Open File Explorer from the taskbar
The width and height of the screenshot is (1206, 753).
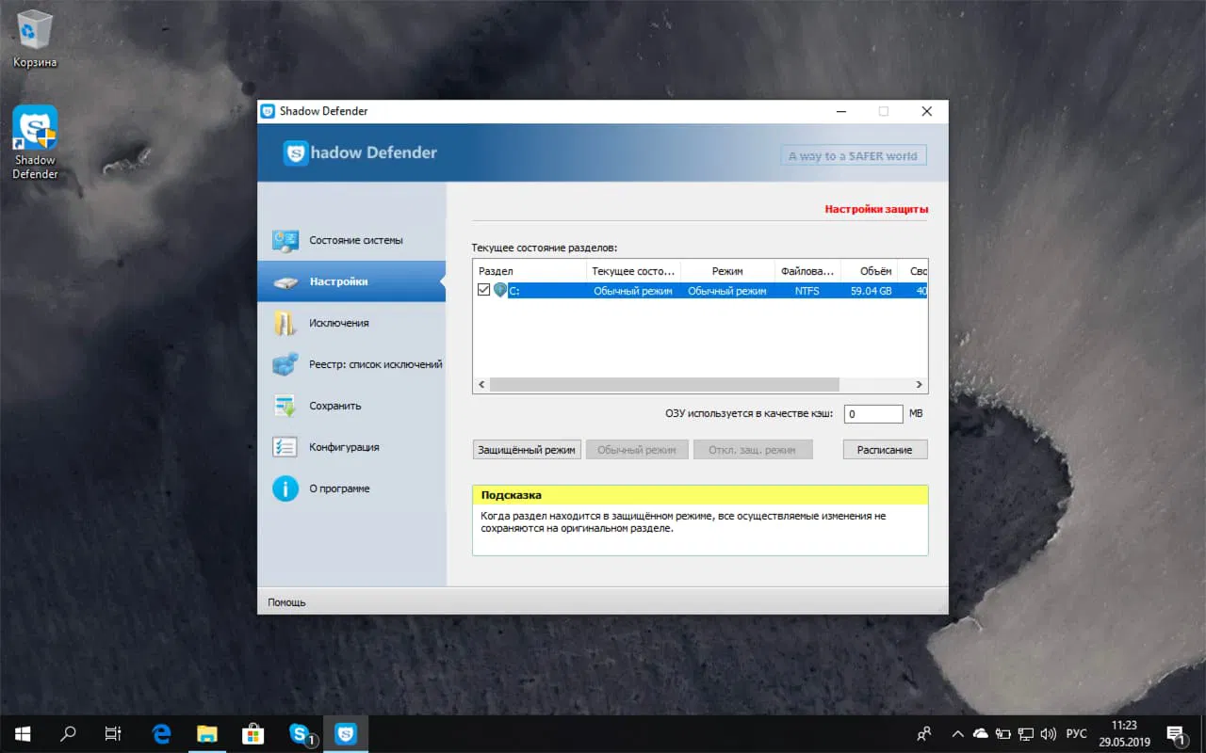[207, 733]
